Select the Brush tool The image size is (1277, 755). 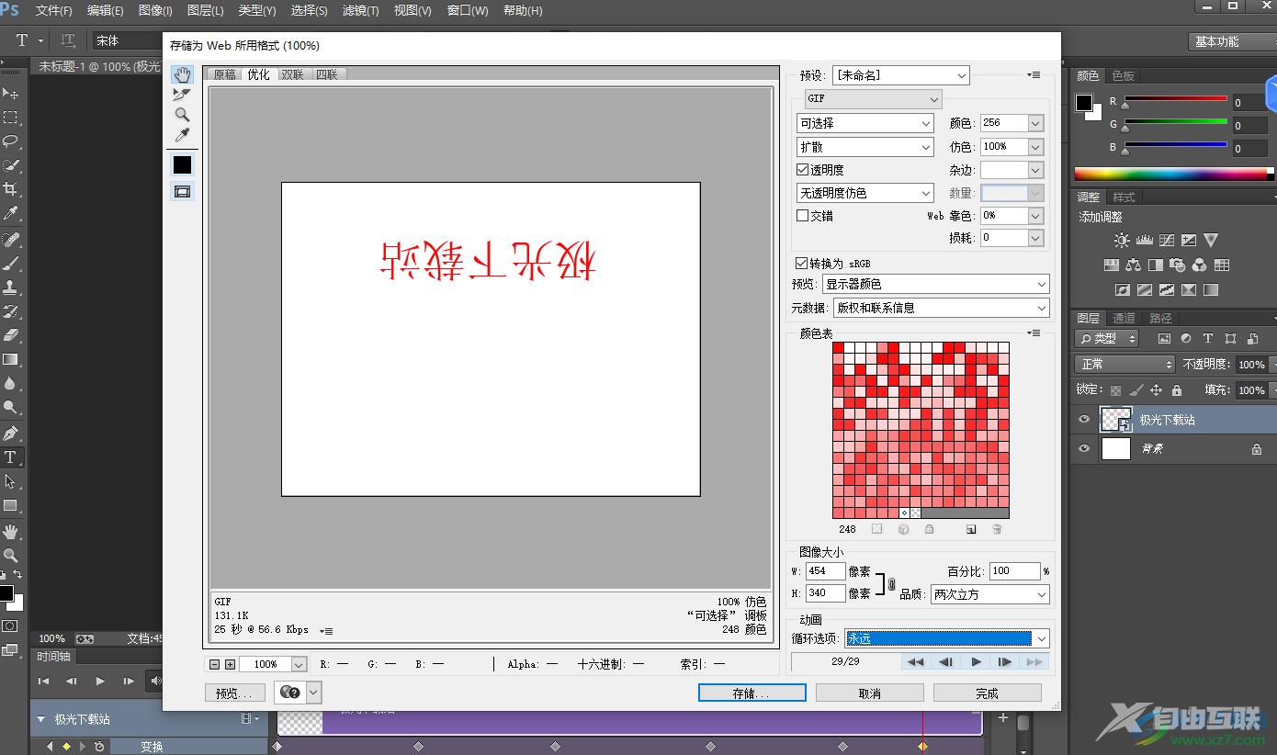tap(11, 263)
